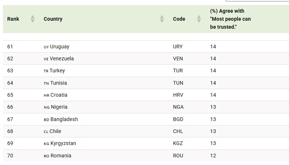Click the BD flag icon beside Bangladesh
The height and width of the screenshot is (165, 289).
46,120
